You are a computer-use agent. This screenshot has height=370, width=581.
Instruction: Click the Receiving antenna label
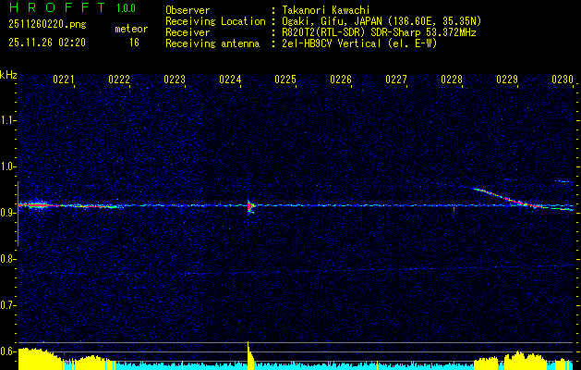pos(212,43)
